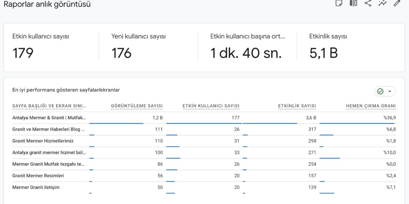The width and height of the screenshot is (409, 204).
Task: Expand the data quality dropdown arrow
Action: click(x=390, y=91)
